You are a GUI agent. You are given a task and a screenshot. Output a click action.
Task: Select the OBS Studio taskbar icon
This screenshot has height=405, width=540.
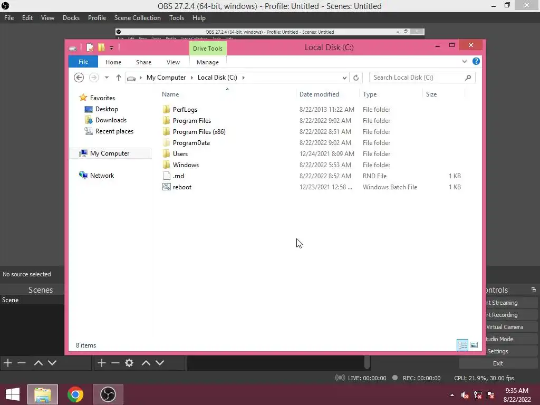tap(108, 394)
